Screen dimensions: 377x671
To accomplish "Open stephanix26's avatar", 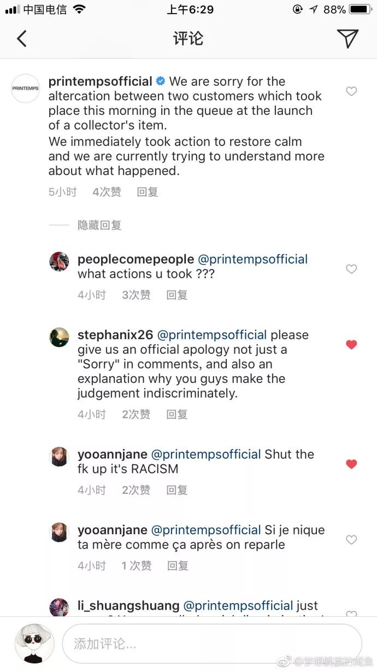I will 59,337.
